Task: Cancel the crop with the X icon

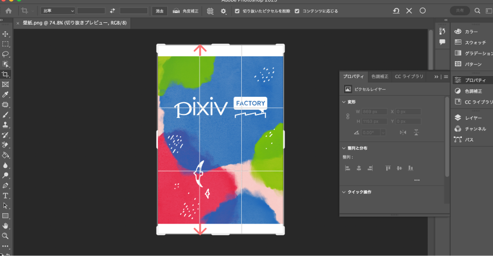Action: [409, 11]
